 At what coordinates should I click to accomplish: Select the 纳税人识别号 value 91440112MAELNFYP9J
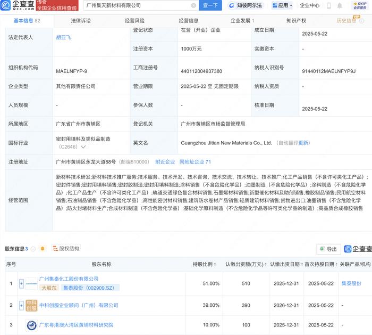click(x=328, y=71)
